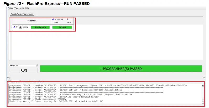Switch to the Info log tab

click(41, 82)
